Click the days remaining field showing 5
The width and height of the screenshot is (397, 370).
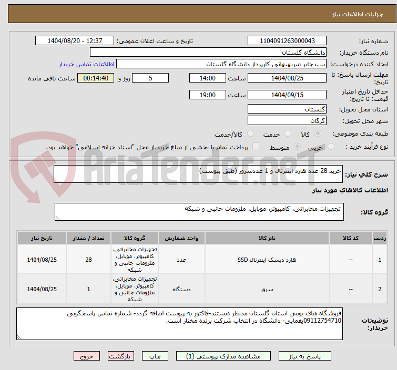pyautogui.click(x=150, y=78)
